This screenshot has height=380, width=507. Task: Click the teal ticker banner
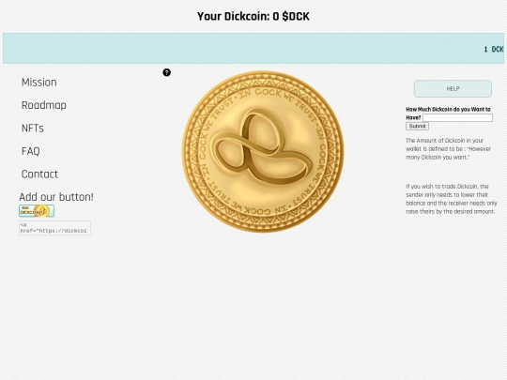[x=253, y=48]
